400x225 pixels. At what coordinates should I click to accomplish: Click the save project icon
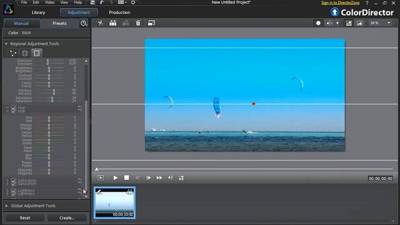93,2
